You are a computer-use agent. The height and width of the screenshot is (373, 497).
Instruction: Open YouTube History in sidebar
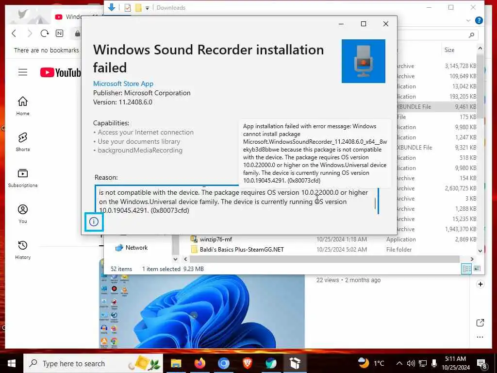click(23, 250)
